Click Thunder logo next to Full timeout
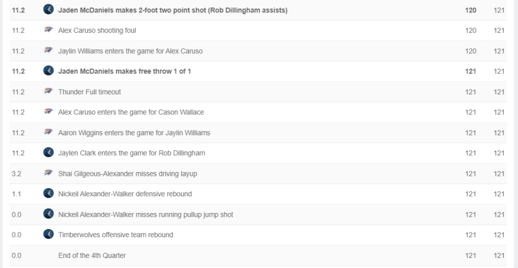518x268 pixels. [49, 92]
